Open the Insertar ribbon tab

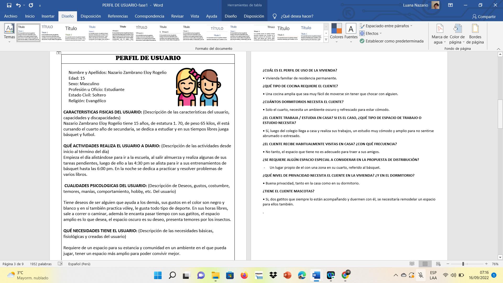click(48, 16)
